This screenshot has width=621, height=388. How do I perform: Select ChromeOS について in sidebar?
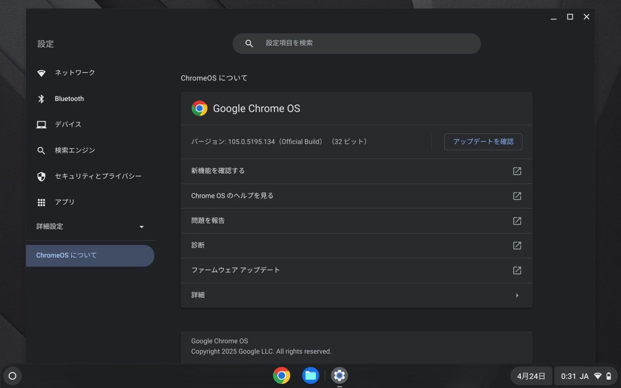pos(90,256)
